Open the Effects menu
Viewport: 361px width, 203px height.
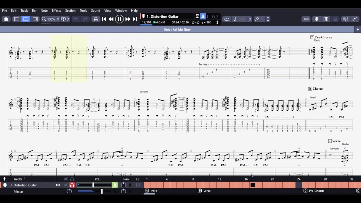(56, 11)
